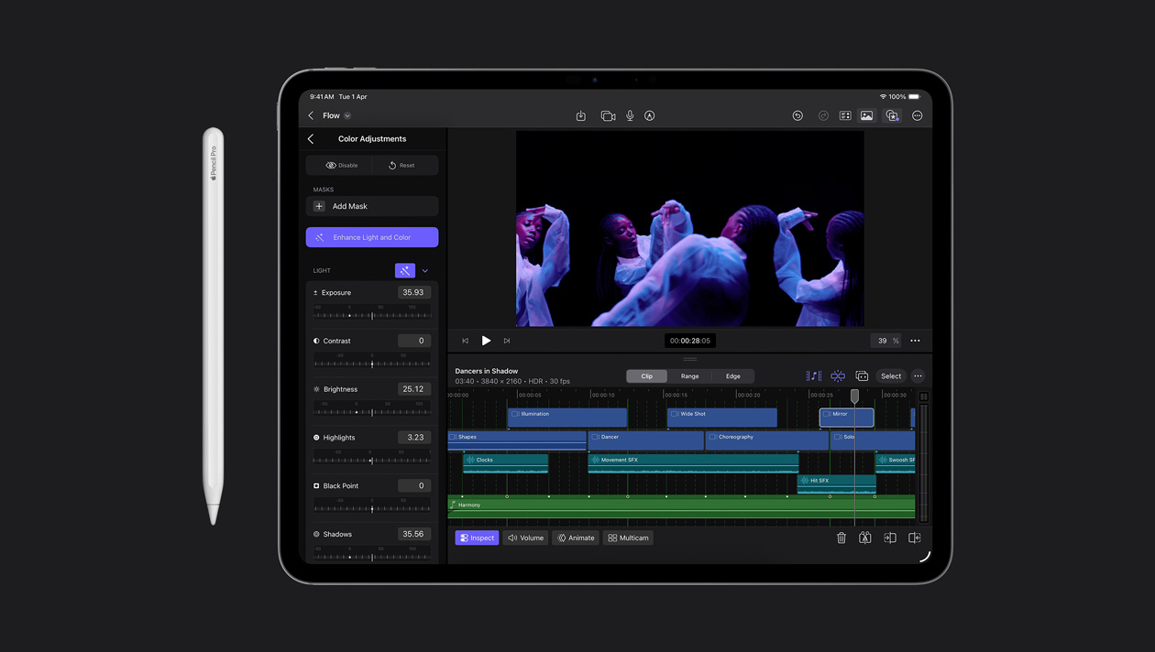The height and width of the screenshot is (652, 1155).
Task: Click the razor split tool icon near trash
Action: click(864, 538)
